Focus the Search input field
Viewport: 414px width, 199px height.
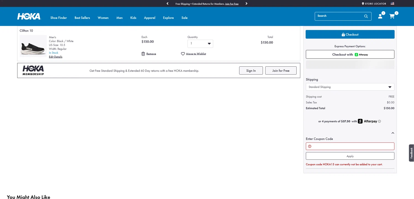point(339,16)
